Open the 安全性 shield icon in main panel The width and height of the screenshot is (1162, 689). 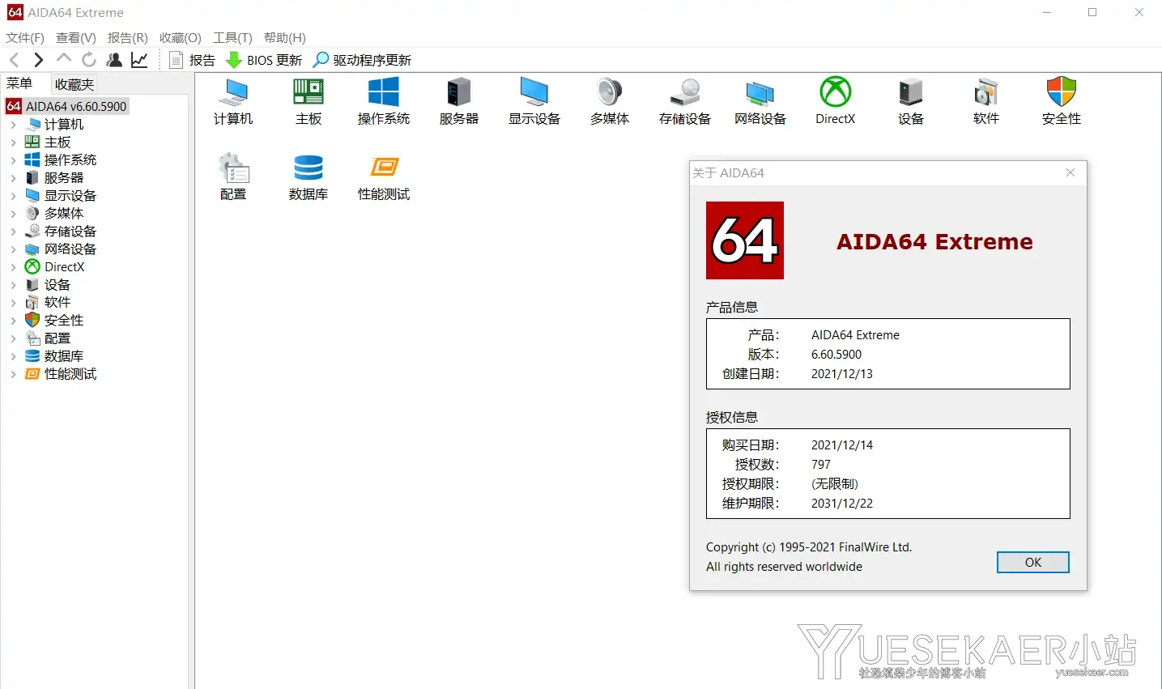(x=1062, y=101)
